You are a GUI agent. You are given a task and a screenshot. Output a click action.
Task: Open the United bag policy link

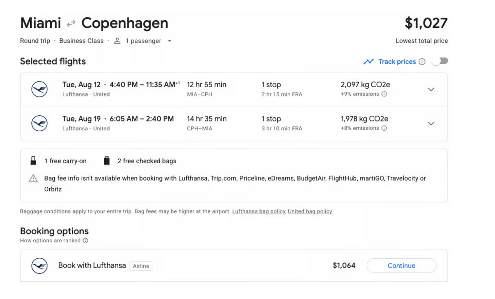tap(310, 211)
